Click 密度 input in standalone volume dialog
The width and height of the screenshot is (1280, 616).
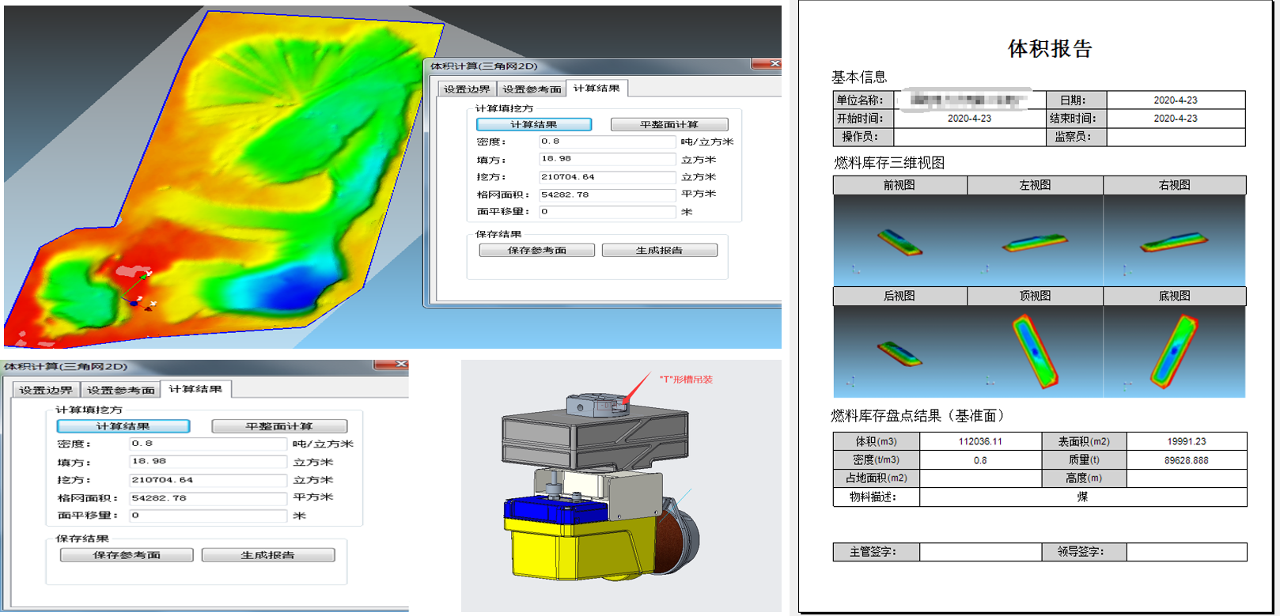[208, 444]
